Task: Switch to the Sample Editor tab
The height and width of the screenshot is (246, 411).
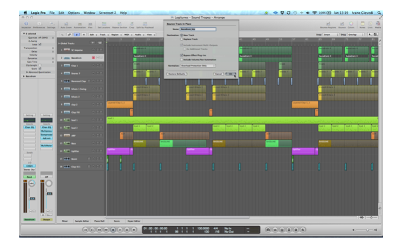Action: (82, 221)
